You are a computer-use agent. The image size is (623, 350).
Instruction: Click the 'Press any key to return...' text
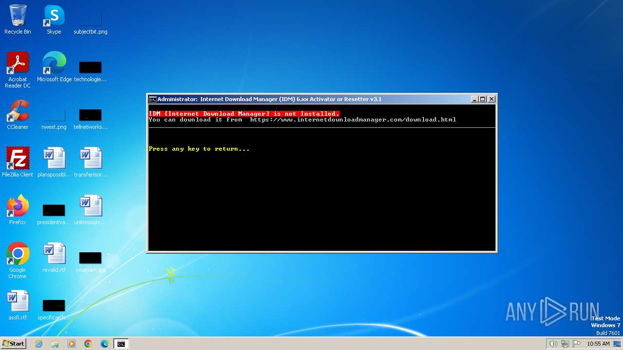pyautogui.click(x=199, y=149)
